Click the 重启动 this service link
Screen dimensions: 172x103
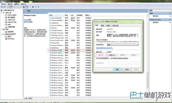(x=26, y=22)
